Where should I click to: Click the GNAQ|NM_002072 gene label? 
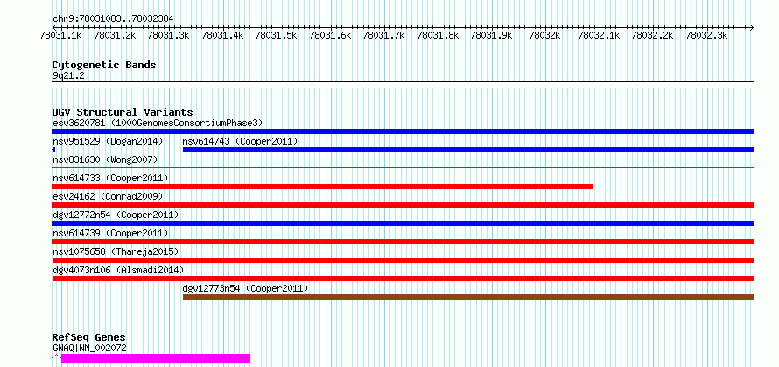tap(89, 348)
